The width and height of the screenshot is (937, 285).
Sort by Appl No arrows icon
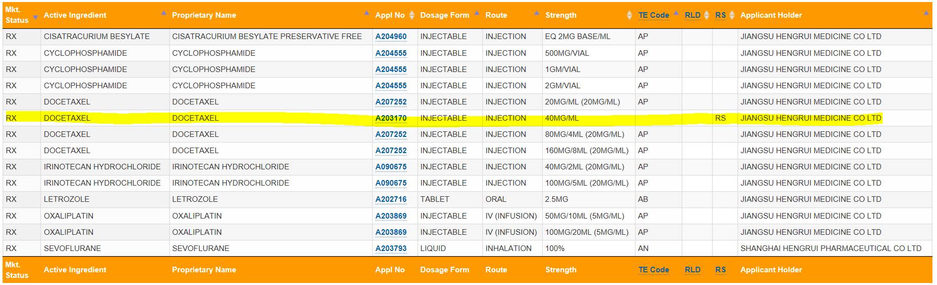pos(412,15)
